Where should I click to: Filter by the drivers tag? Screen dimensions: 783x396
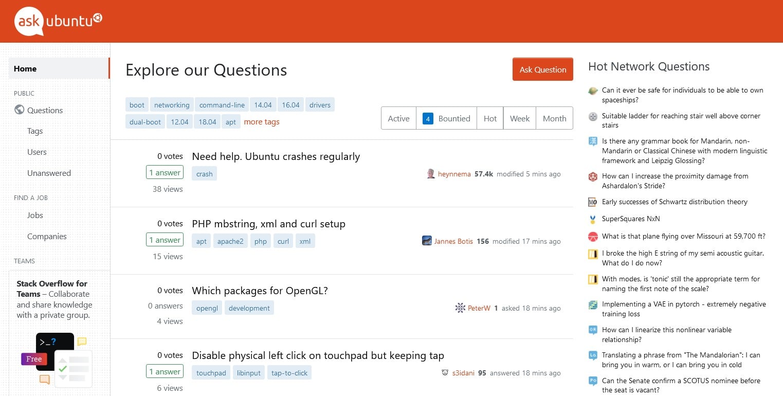point(320,105)
